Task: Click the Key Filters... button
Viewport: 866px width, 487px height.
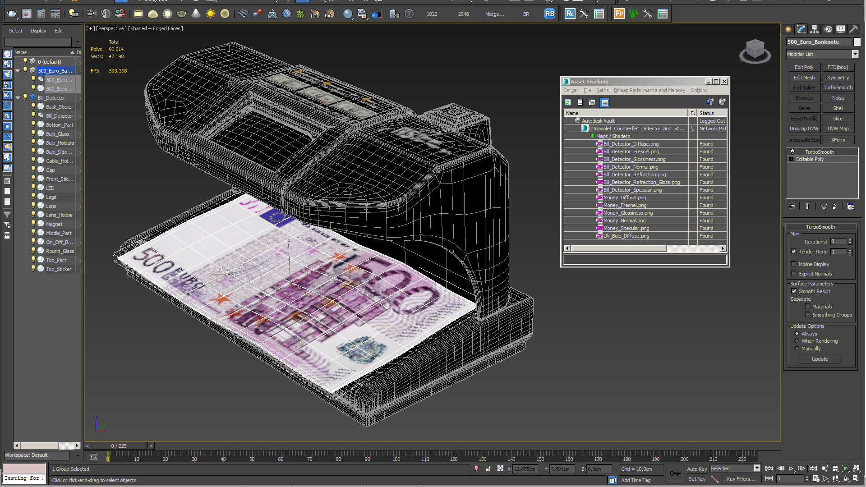Action: click(x=741, y=479)
